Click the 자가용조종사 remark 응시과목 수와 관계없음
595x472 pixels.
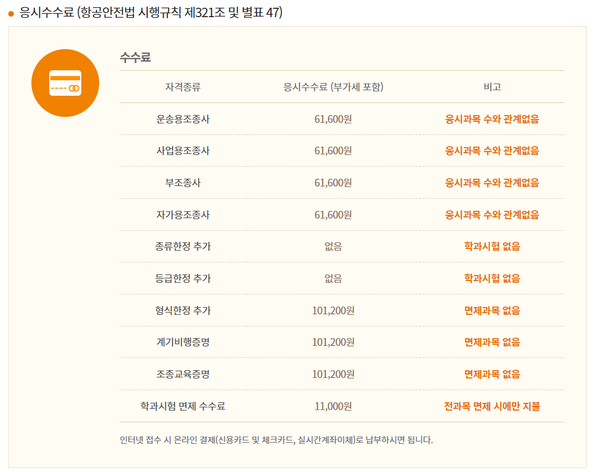pos(492,214)
